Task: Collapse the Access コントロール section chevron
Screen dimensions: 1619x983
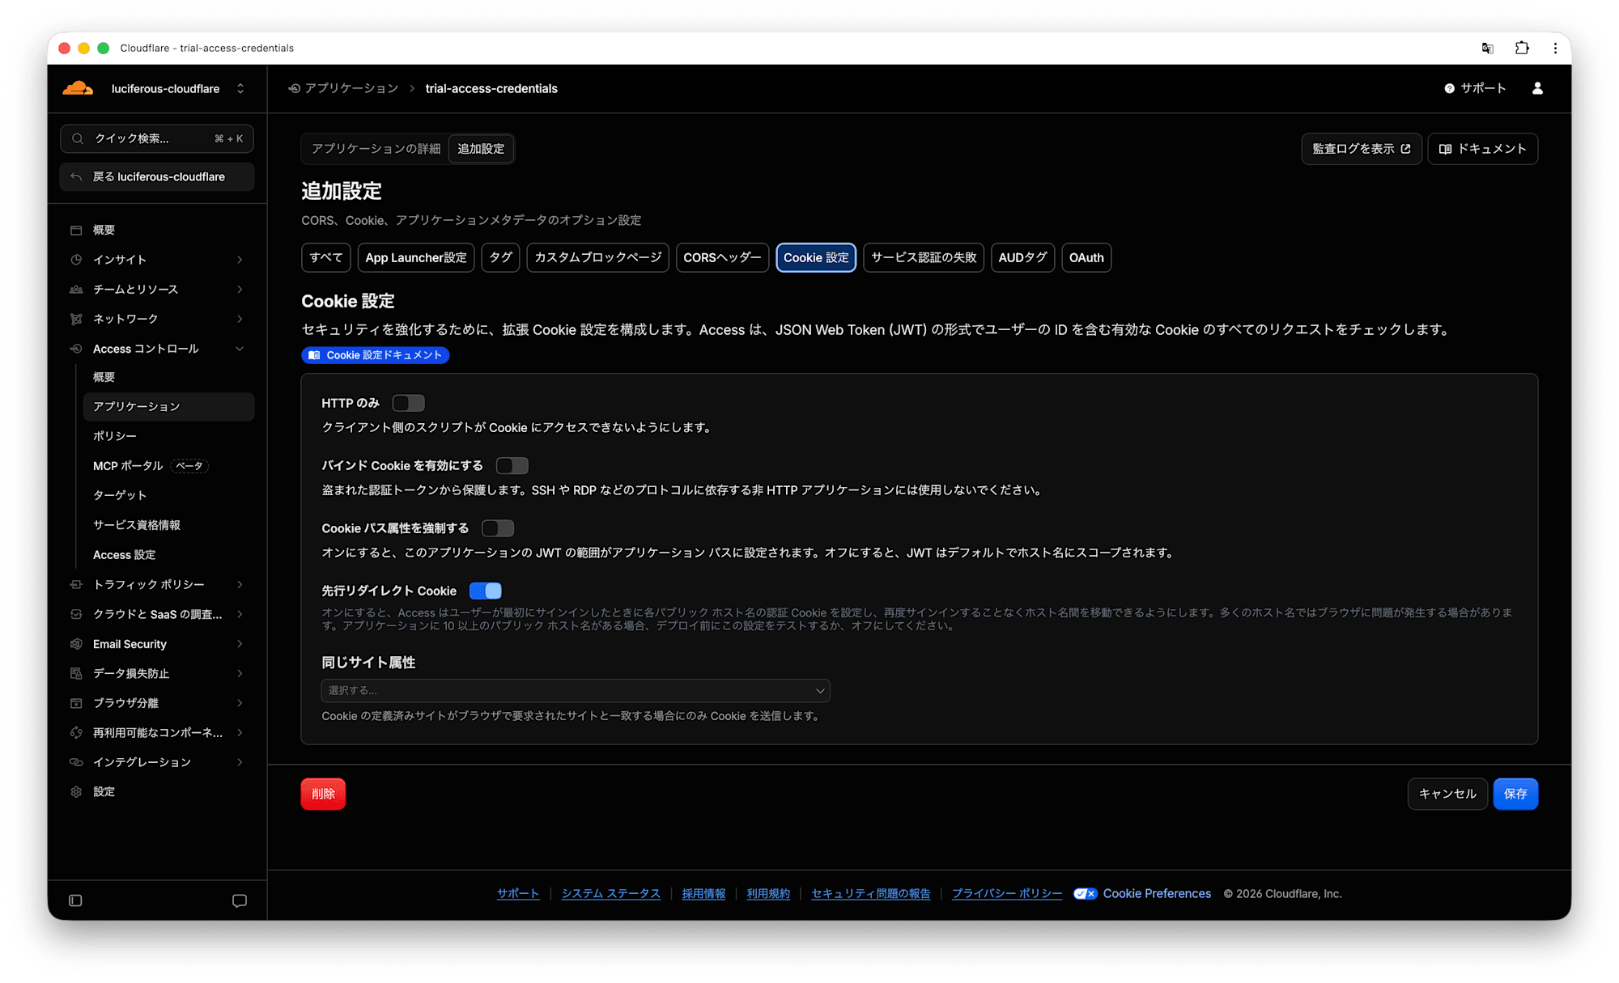Action: 240,349
